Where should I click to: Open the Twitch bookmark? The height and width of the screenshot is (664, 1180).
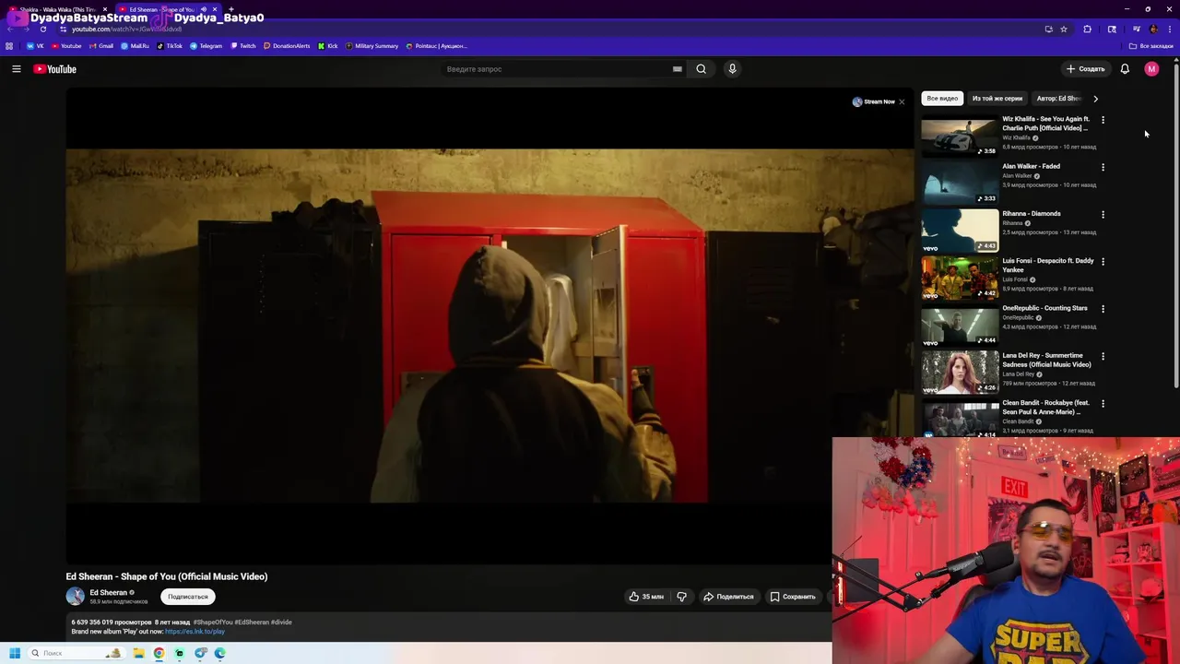click(x=243, y=46)
